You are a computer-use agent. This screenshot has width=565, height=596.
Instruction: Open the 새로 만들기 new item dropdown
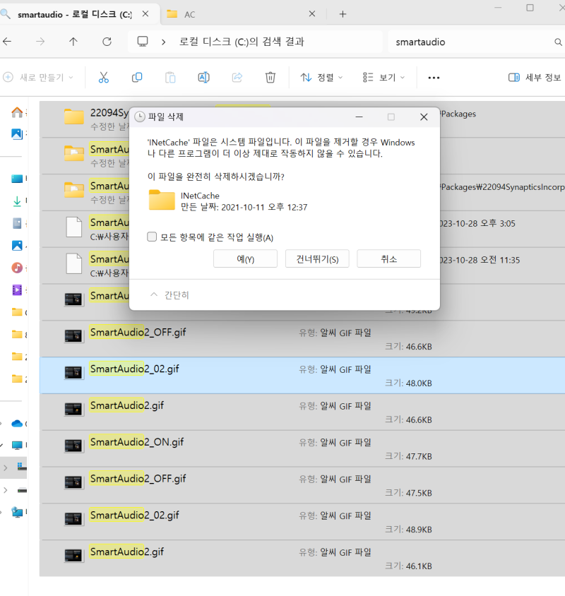38,78
